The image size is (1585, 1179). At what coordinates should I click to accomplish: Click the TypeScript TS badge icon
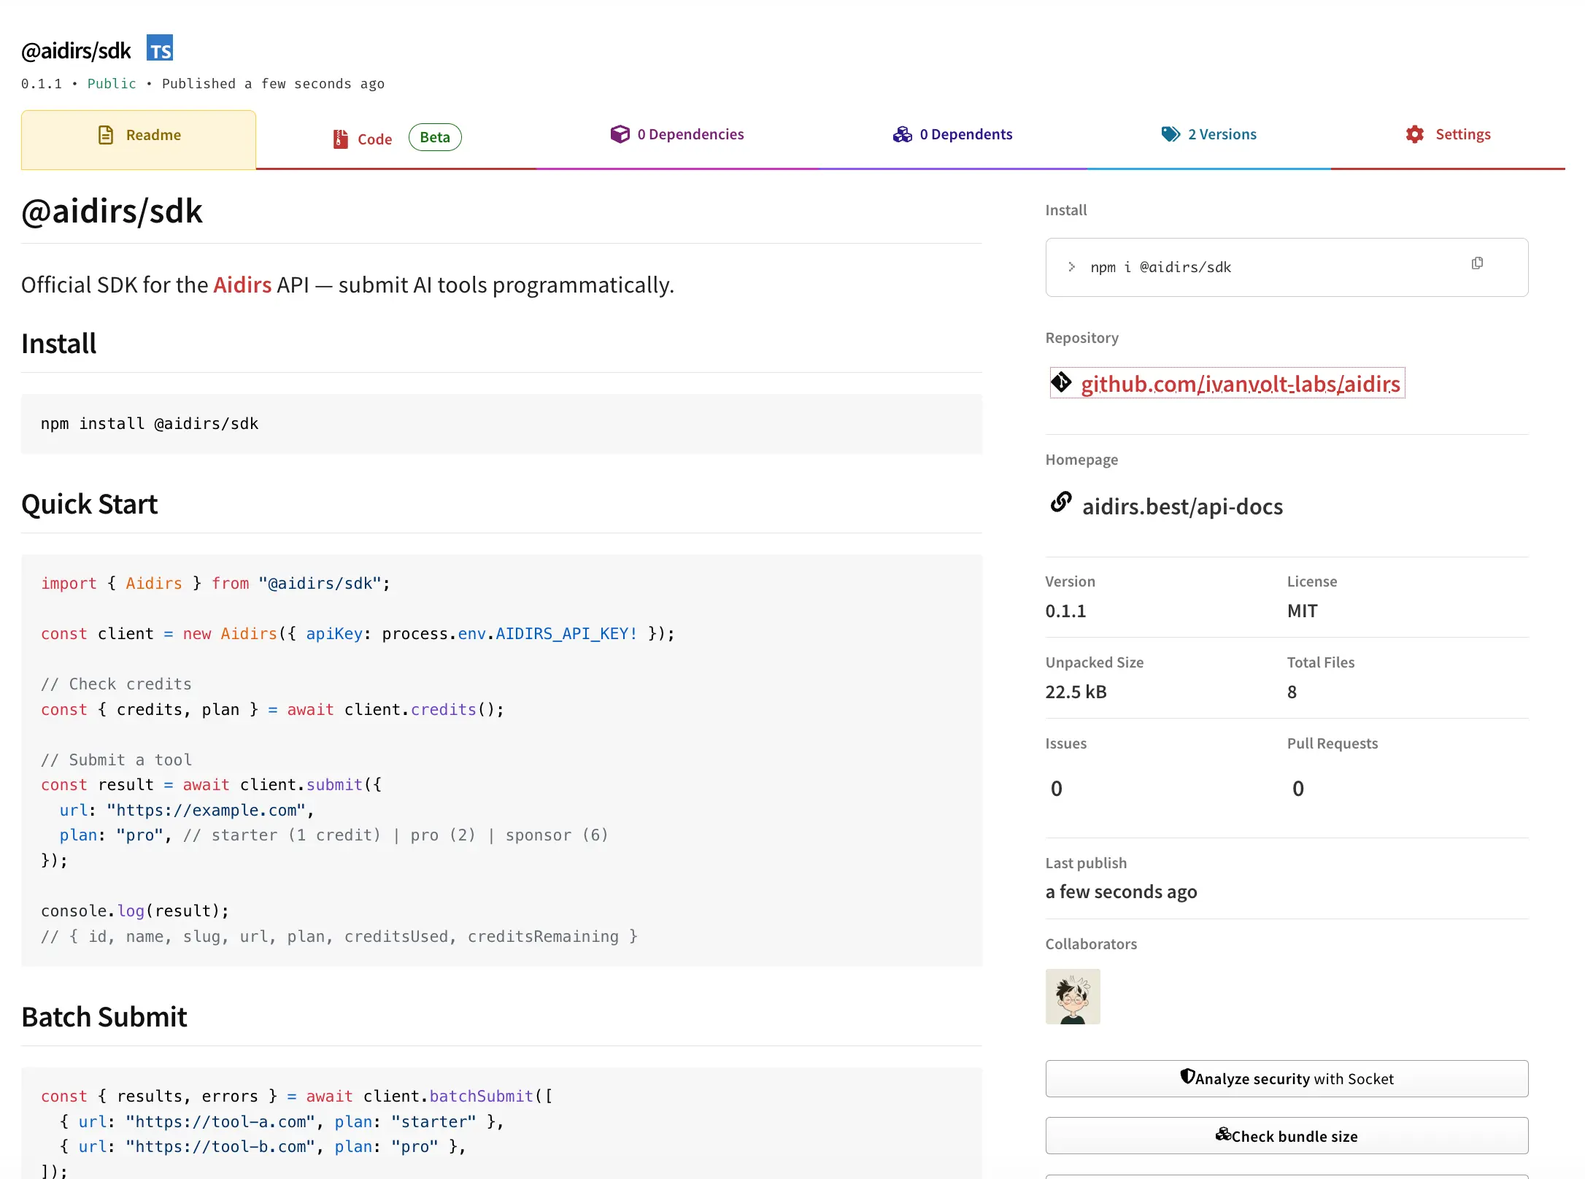[160, 48]
